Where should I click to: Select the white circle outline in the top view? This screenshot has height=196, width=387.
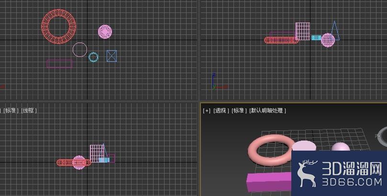coord(80,50)
